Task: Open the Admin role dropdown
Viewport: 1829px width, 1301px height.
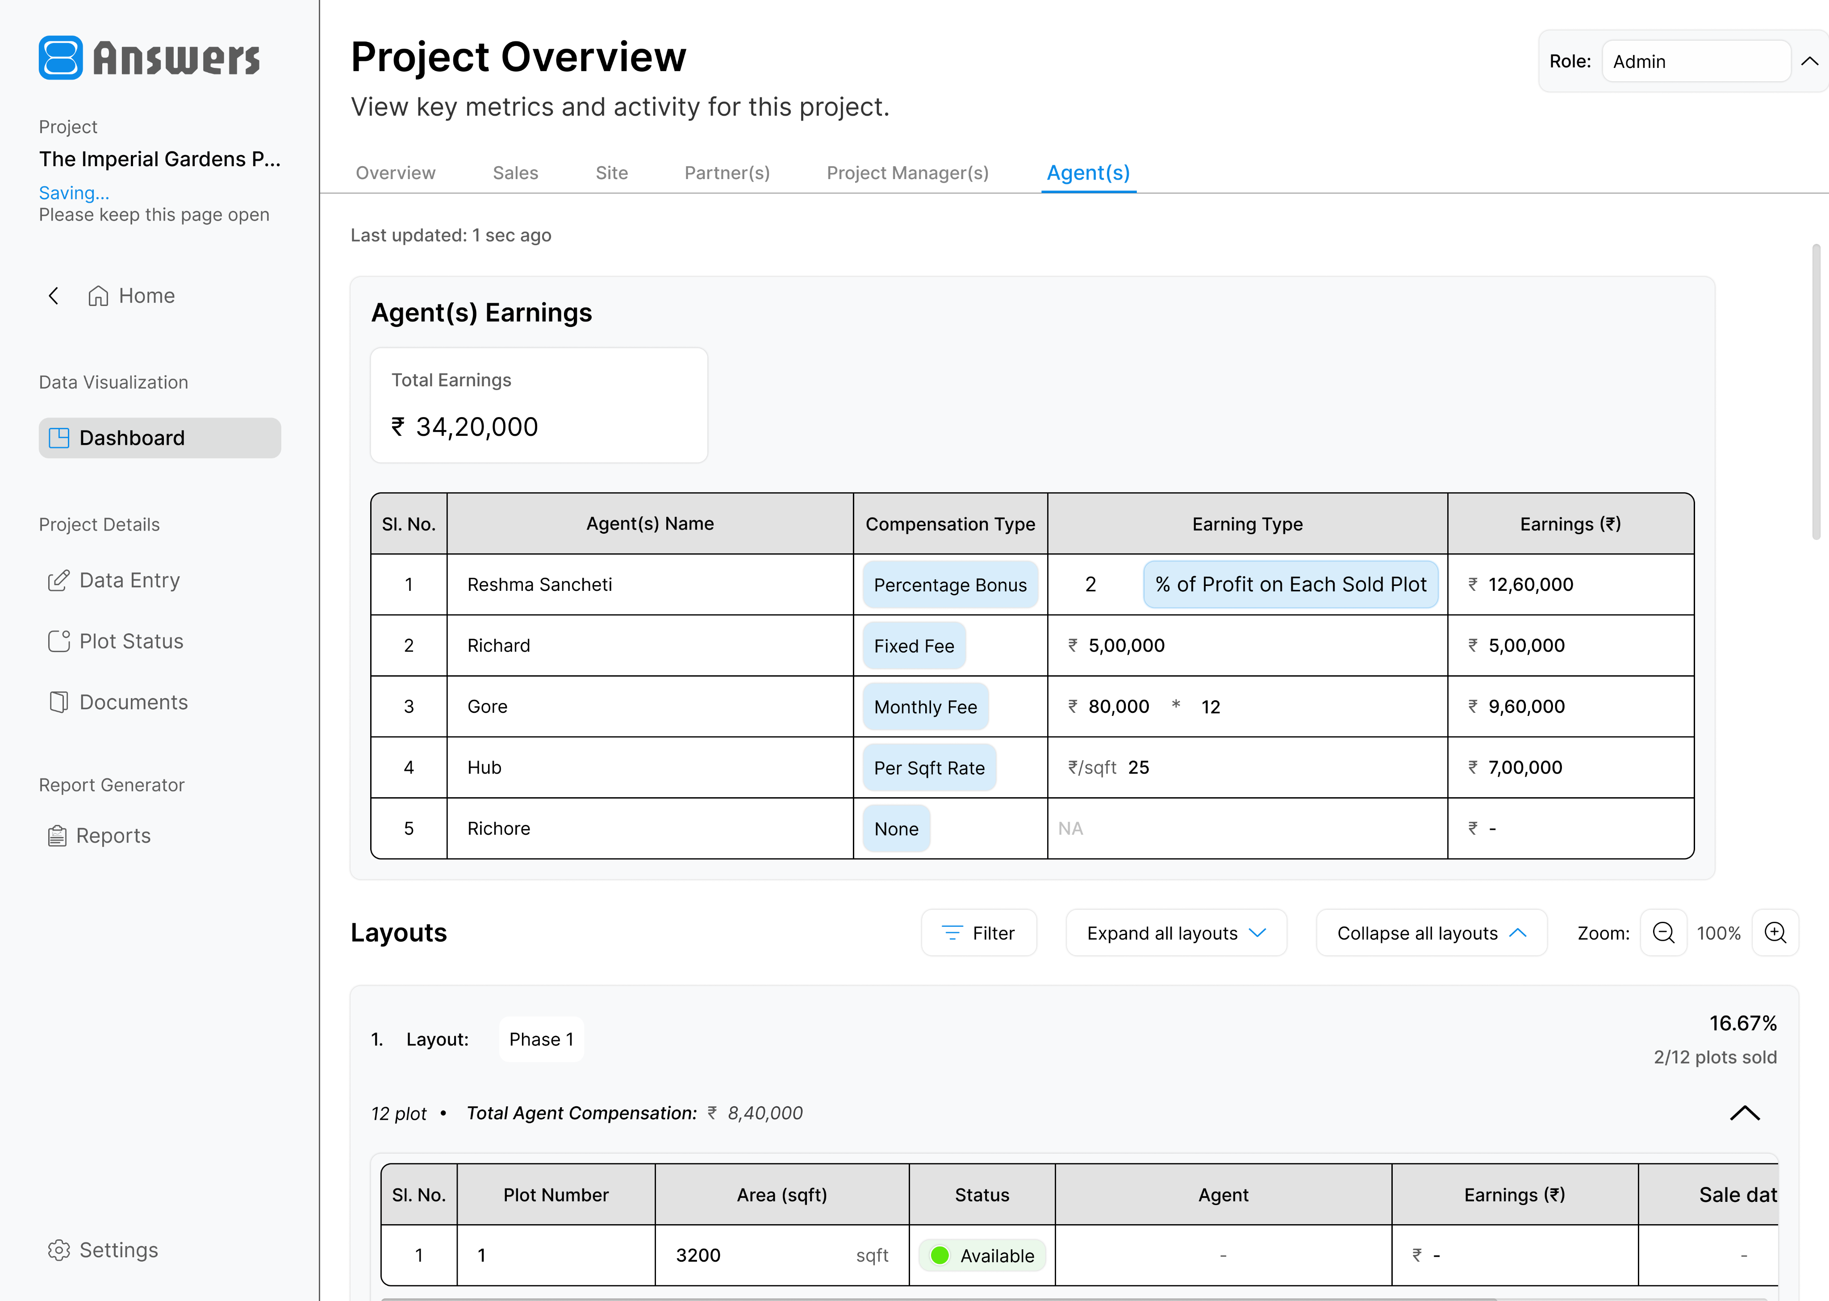Action: click(1696, 61)
